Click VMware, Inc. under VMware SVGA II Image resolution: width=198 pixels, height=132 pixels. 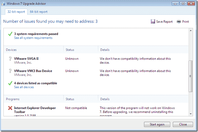tap(23, 62)
